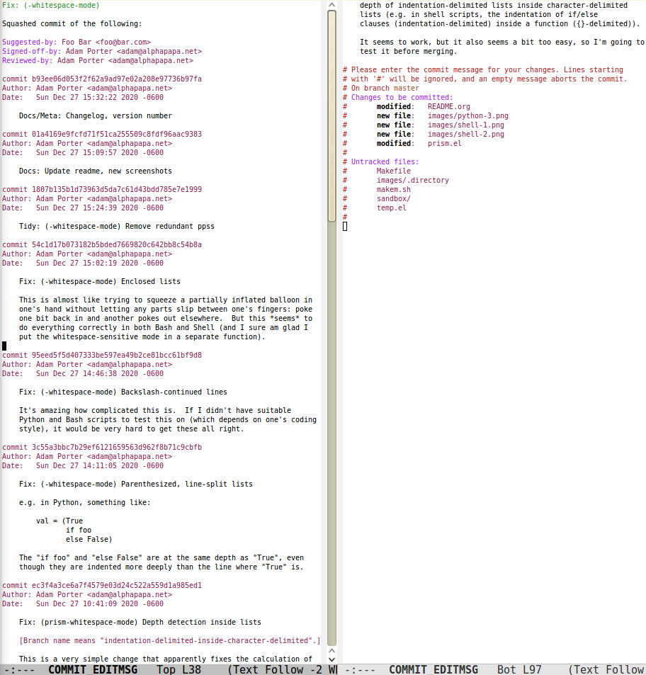This screenshot has height=675, width=646.
Task: Click the 'Signed-off-by:' header line
Action: click(x=102, y=51)
